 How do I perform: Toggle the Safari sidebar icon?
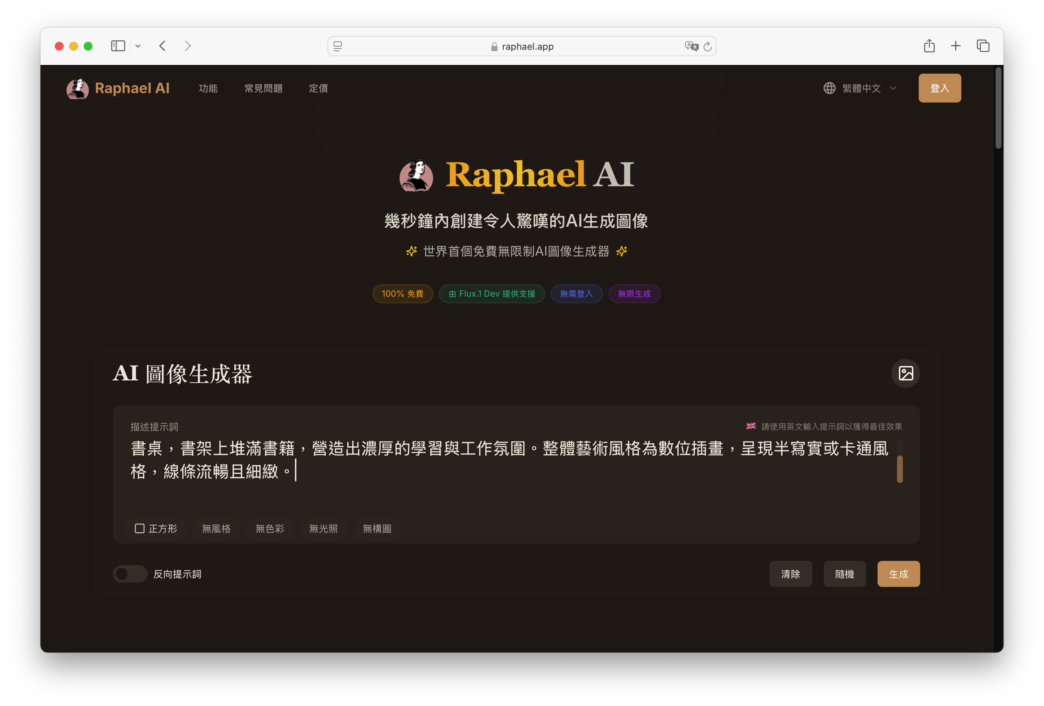click(118, 46)
